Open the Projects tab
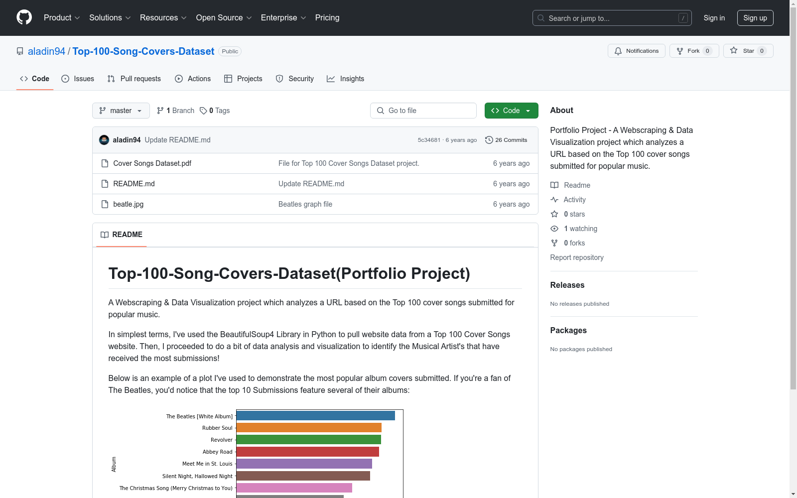Viewport: 797px width, 498px height. point(243,79)
